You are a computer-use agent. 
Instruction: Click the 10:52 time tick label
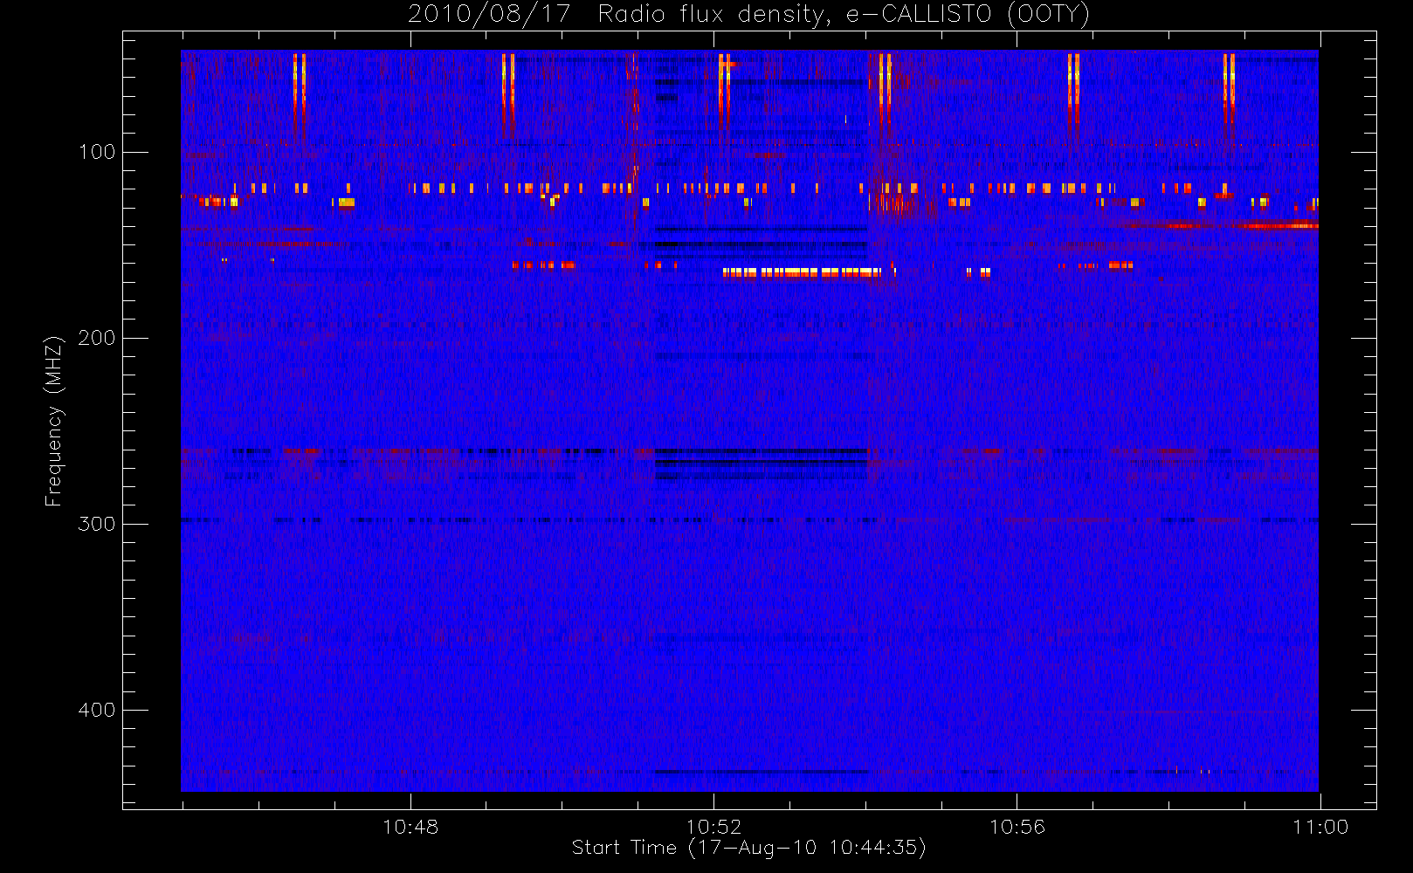[713, 827]
